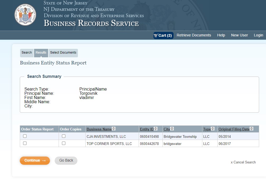Screen dimensions: 266x179
Task: Open Retrieve Documents in the navigation bar
Action: pyautogui.click(x=194, y=35)
